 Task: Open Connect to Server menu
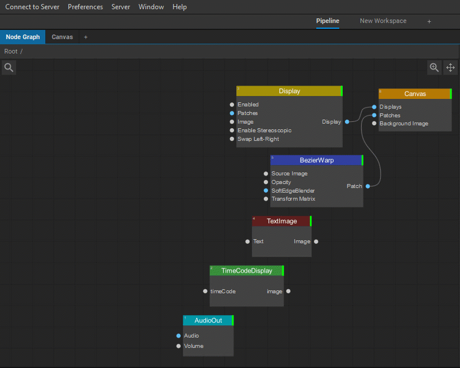[x=32, y=7]
